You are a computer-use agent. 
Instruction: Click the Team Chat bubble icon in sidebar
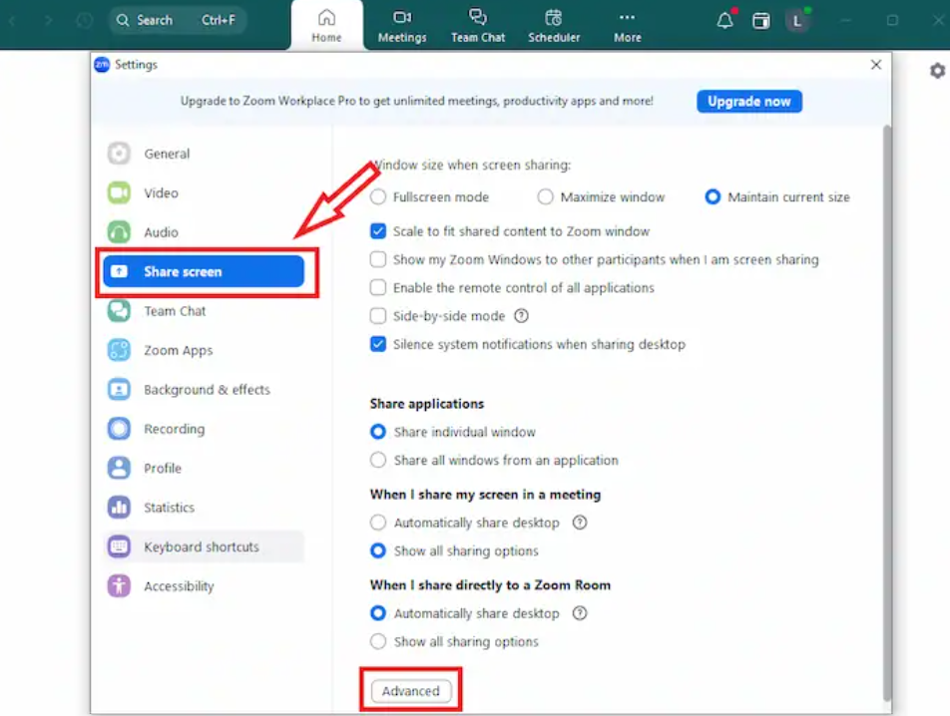[x=119, y=311]
